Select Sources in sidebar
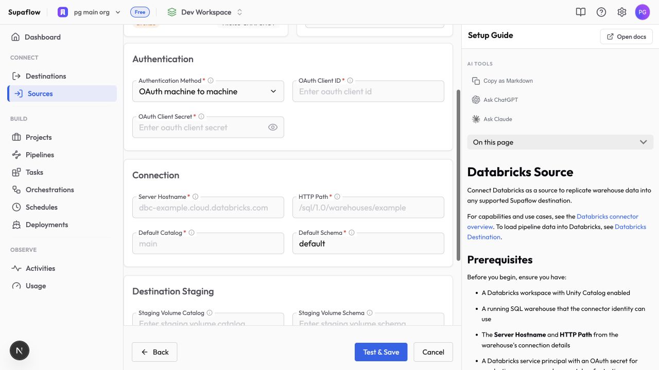Image resolution: width=659 pixels, height=370 pixels. [62, 94]
